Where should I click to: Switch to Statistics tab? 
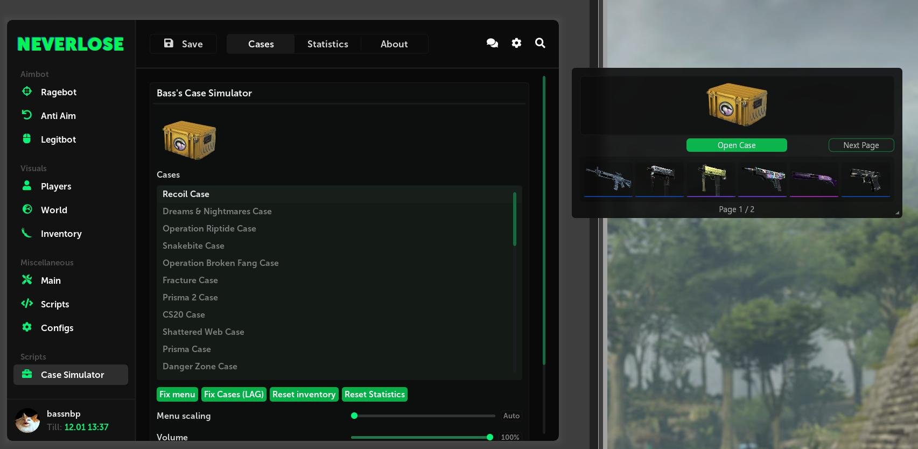tap(327, 44)
